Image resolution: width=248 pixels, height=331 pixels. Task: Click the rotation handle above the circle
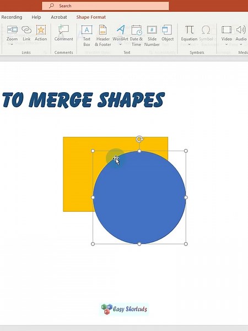coord(139,139)
